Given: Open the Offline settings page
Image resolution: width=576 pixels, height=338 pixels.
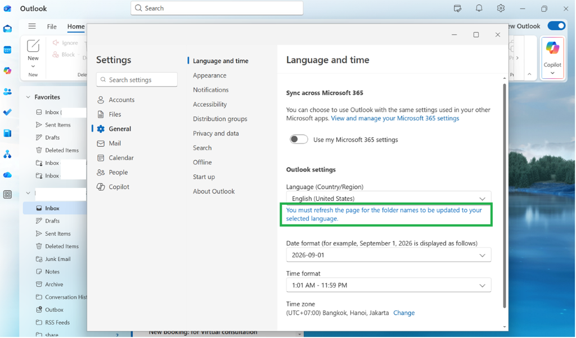Looking at the screenshot, I should (202, 163).
